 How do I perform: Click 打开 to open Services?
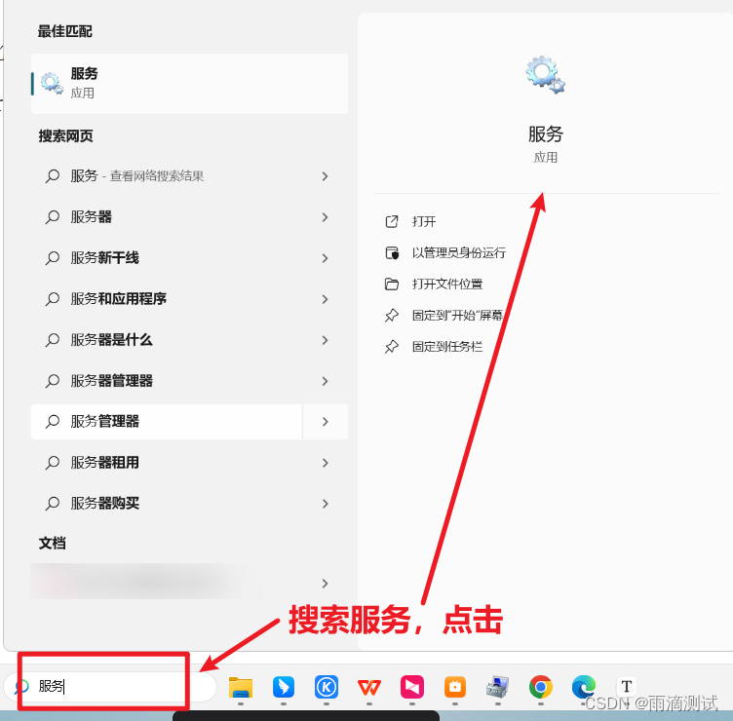424,221
